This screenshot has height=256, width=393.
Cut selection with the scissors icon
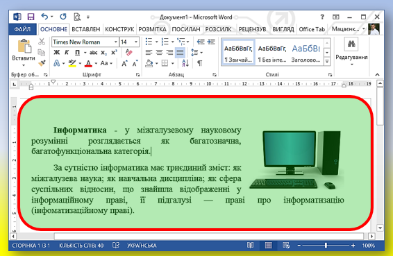(x=42, y=42)
